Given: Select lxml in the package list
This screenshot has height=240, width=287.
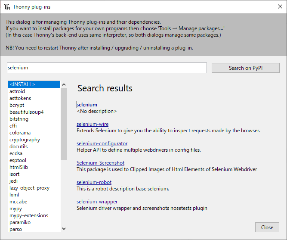Looking at the screenshot, I should [34, 195].
